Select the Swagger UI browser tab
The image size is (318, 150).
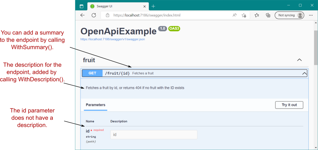pos(118,6)
